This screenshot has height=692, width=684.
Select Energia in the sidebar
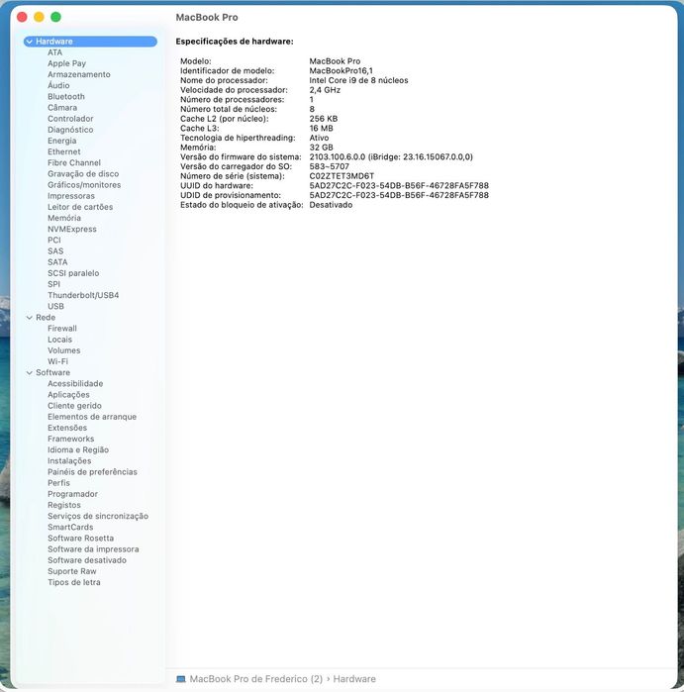(62, 141)
